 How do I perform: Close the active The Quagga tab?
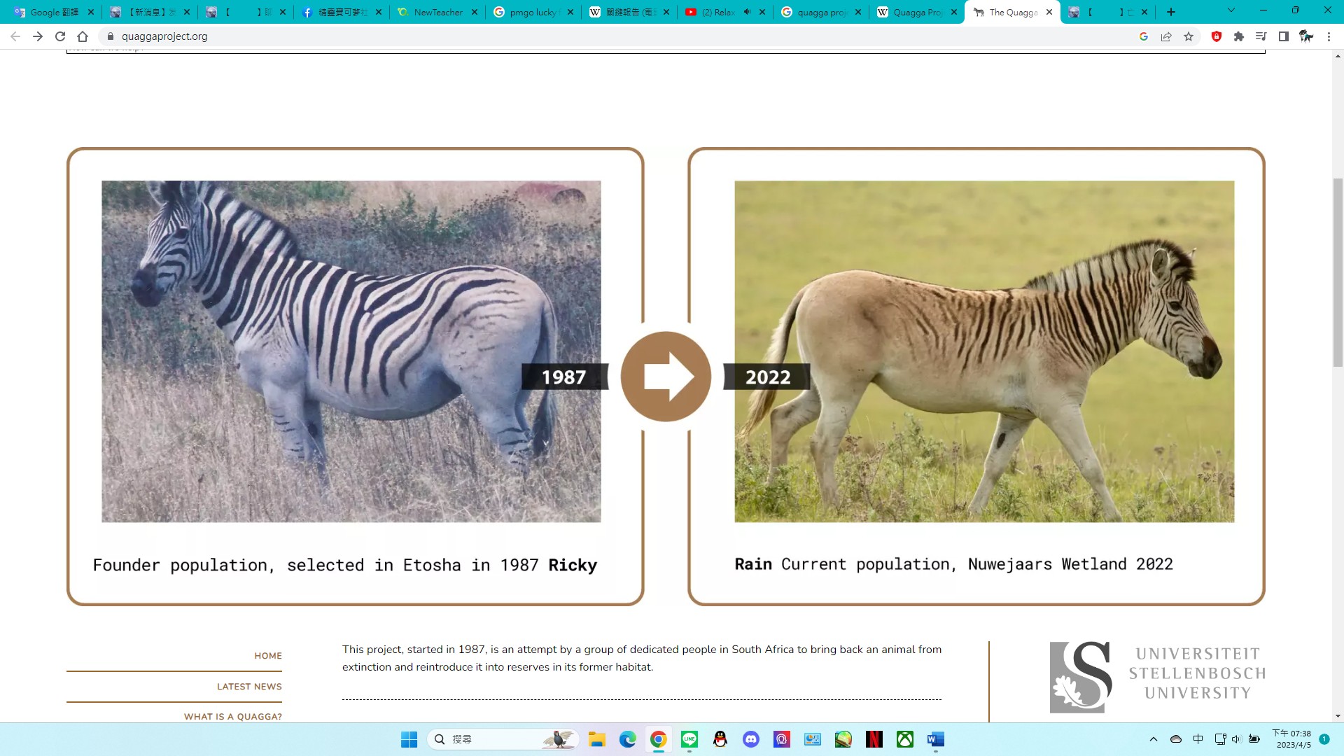[1049, 12]
